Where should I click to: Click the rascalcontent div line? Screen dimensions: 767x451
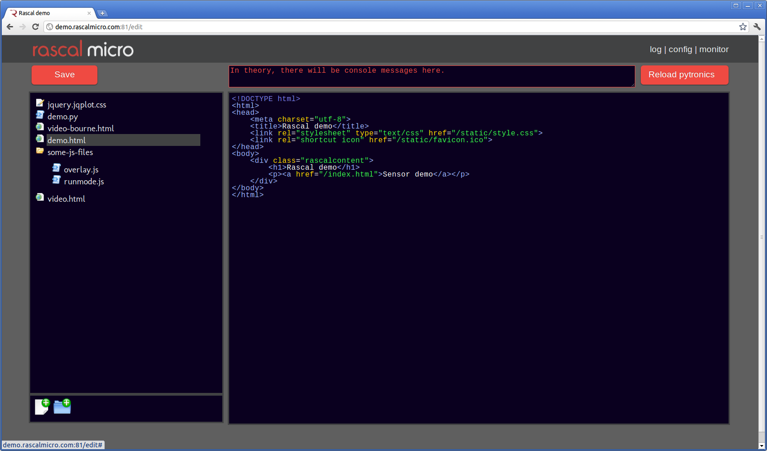click(x=311, y=161)
